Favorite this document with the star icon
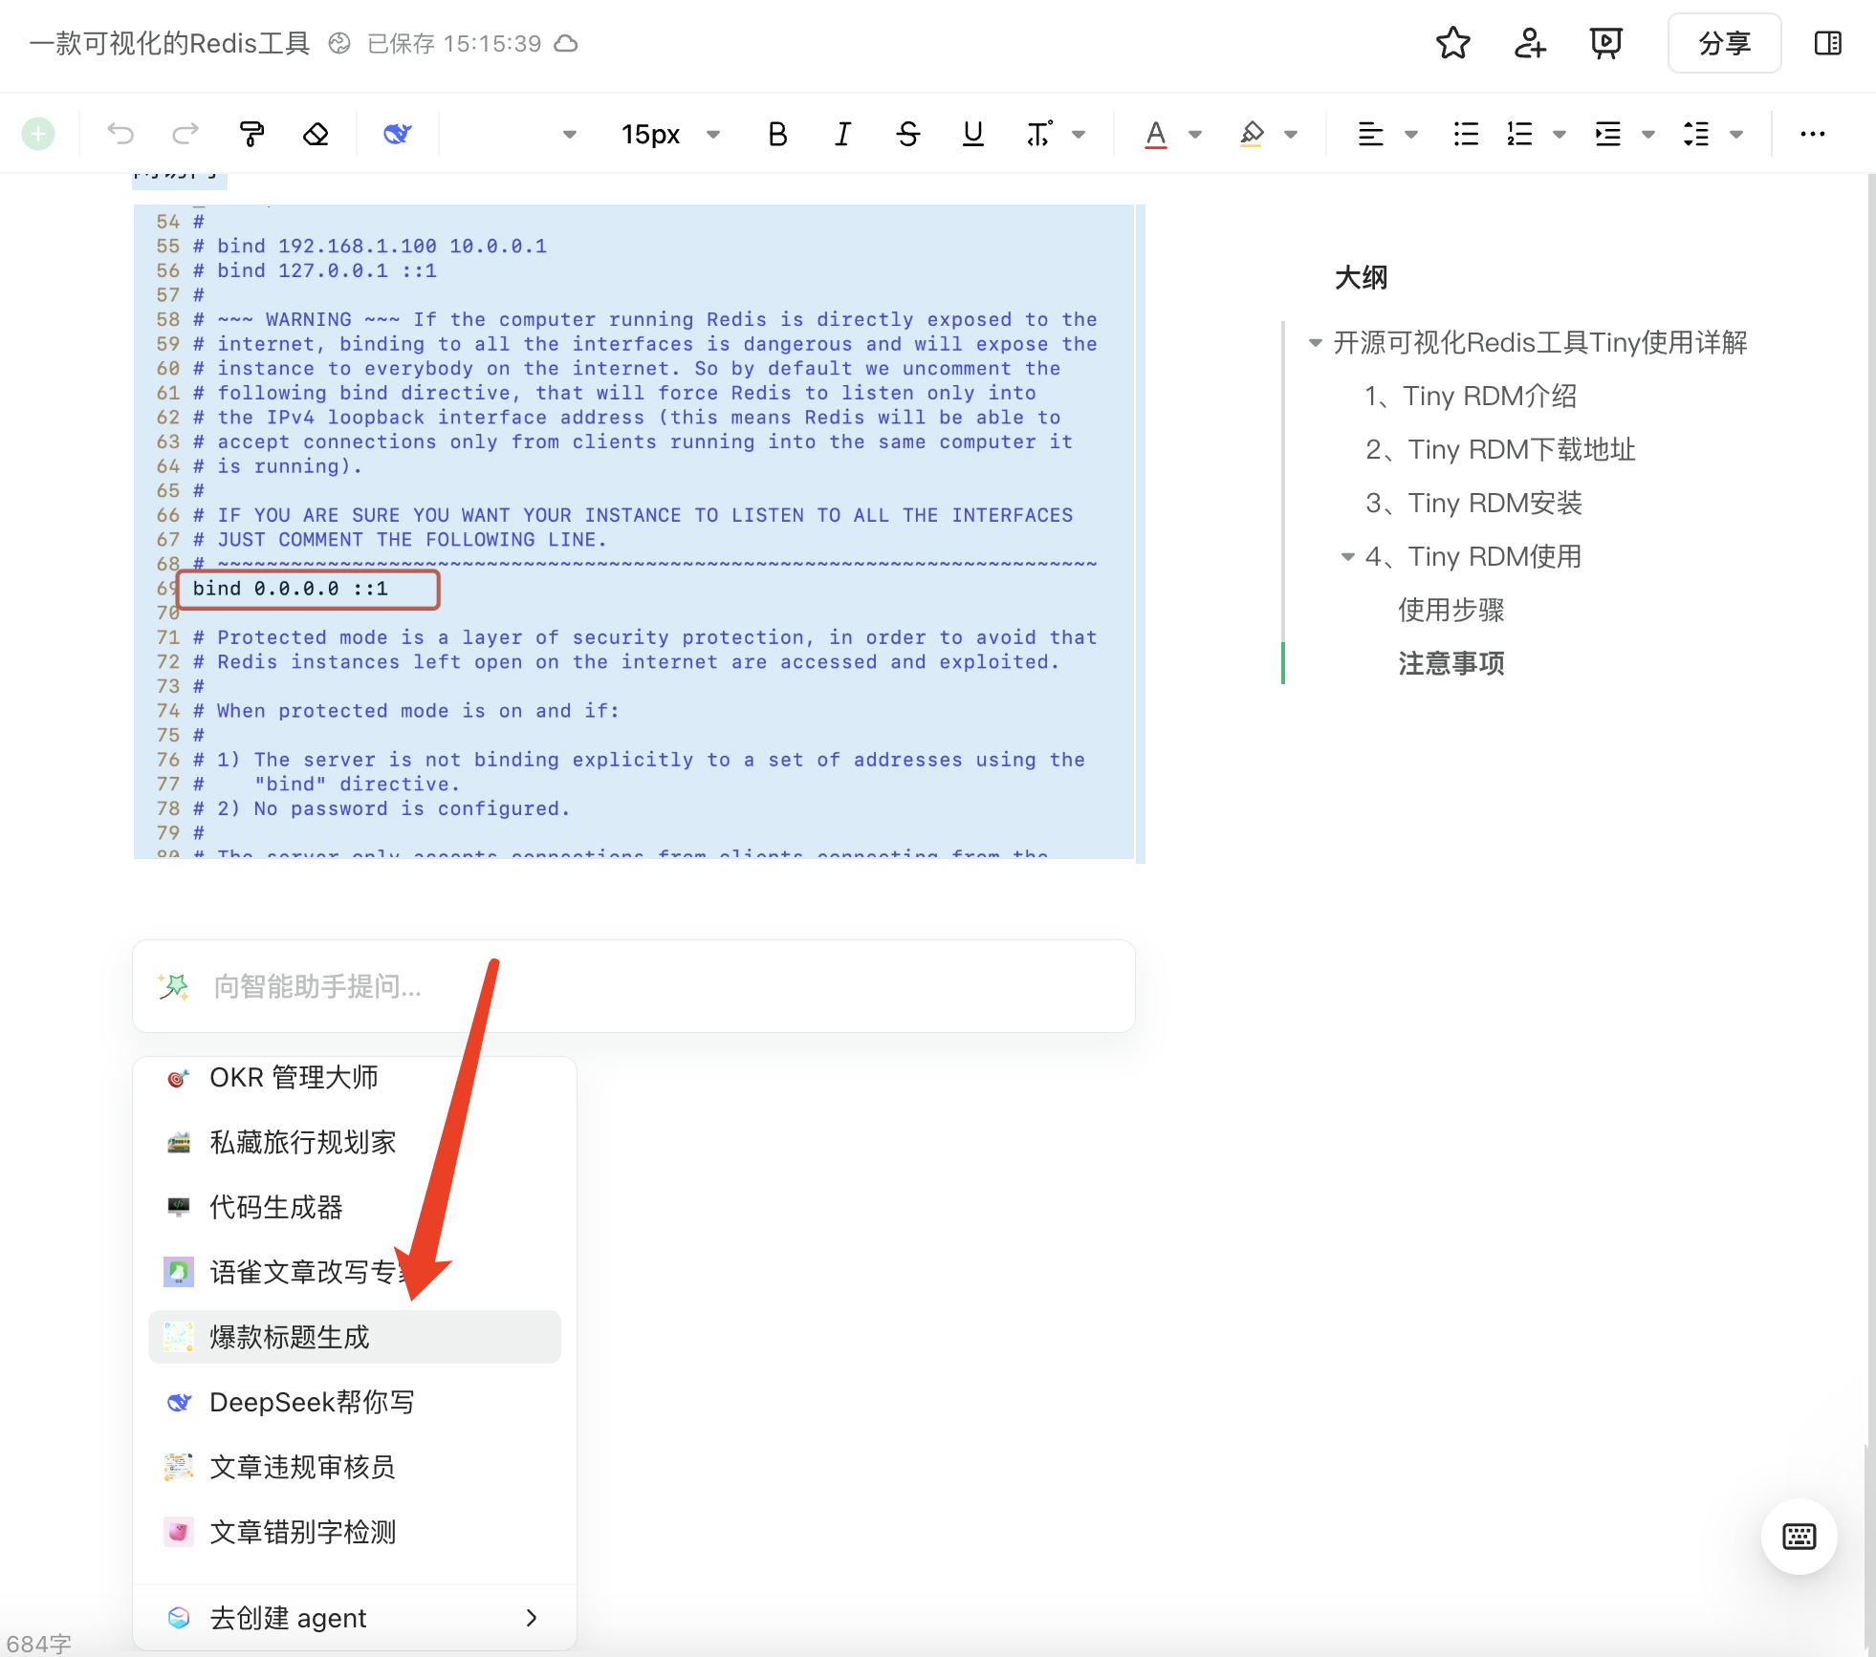The width and height of the screenshot is (1876, 1657). point(1452,43)
